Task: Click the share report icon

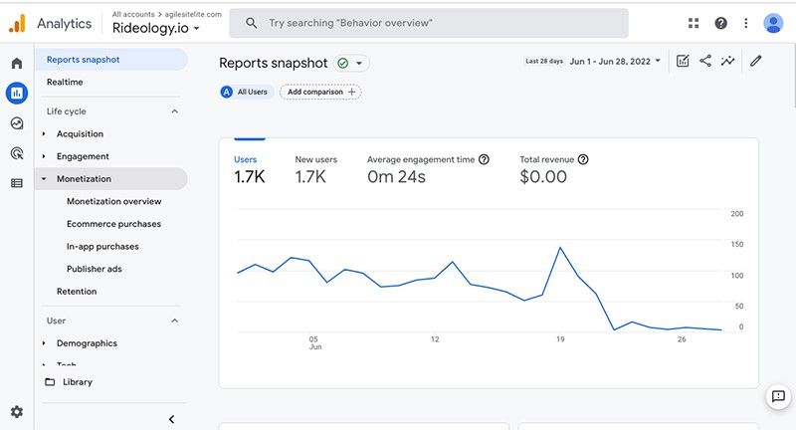Action: click(705, 61)
